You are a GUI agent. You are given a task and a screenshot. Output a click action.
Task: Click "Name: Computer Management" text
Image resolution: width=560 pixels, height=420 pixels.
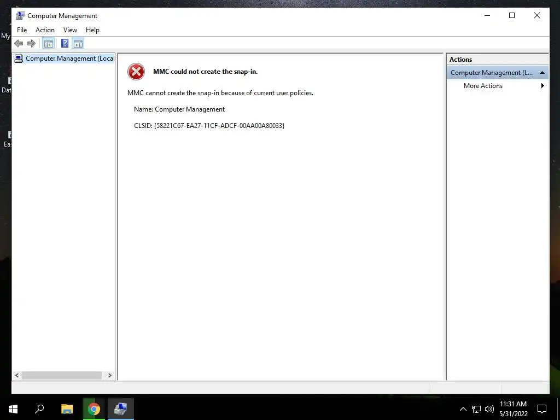[x=179, y=109]
